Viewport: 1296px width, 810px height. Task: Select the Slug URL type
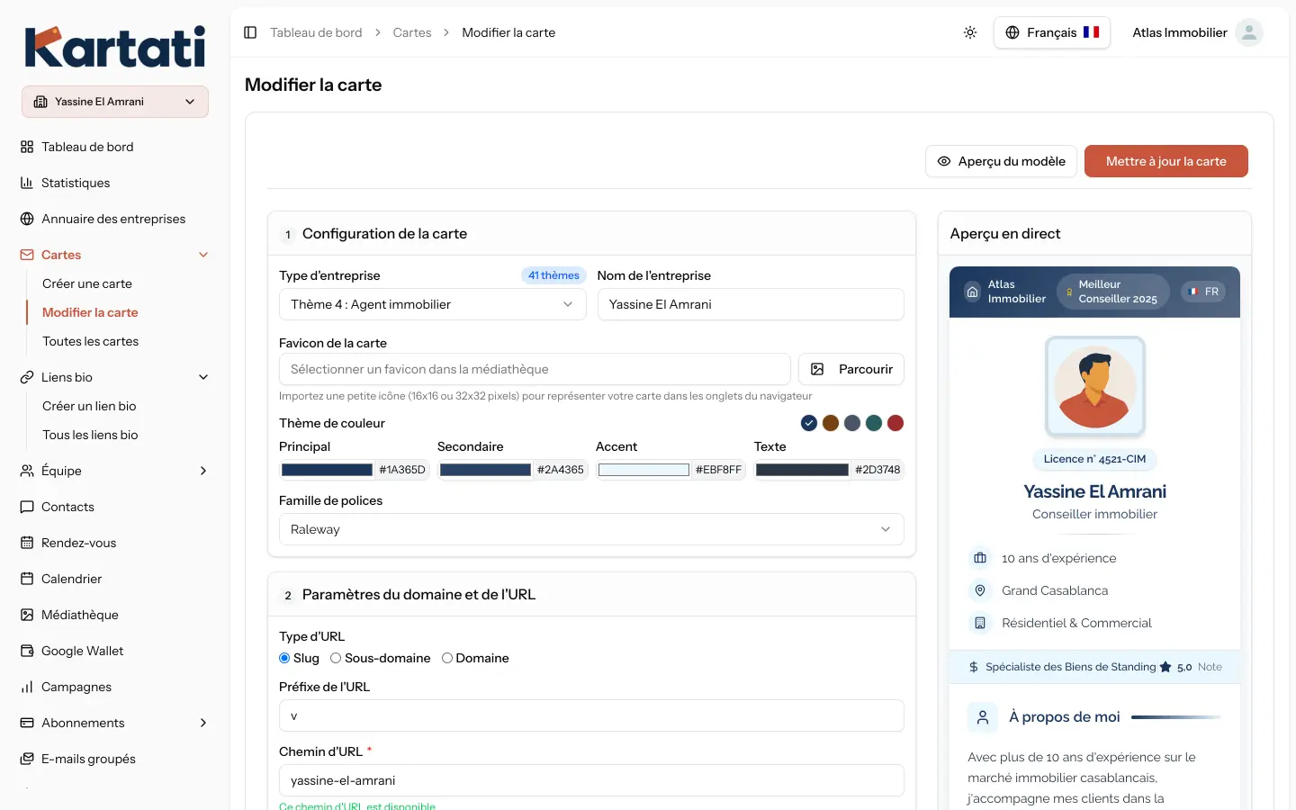[284, 658]
